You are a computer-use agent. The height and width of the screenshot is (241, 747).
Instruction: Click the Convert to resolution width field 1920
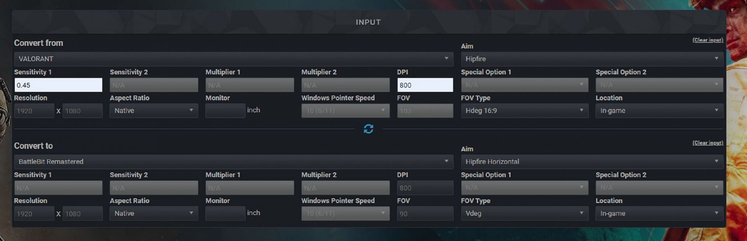(x=34, y=213)
